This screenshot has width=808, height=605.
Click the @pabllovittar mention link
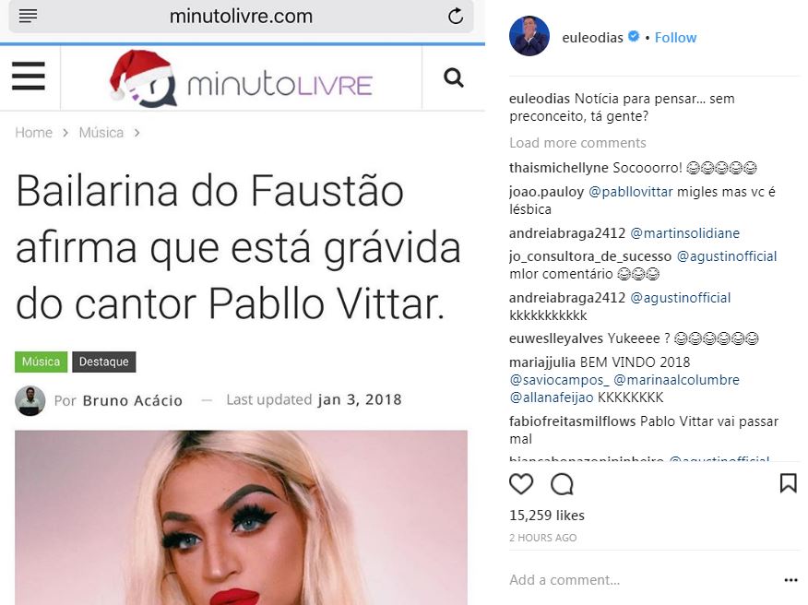pos(631,192)
